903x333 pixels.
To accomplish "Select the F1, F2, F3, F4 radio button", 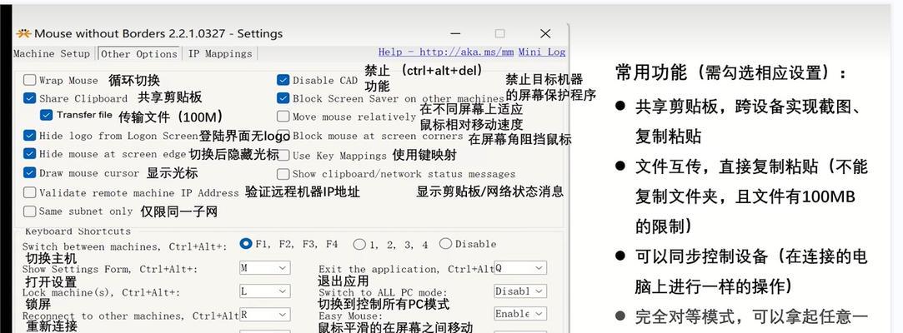I will coord(246,244).
